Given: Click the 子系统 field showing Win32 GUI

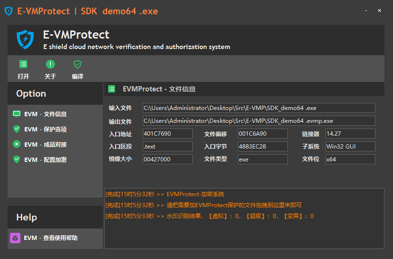Looking at the screenshot, I should click(350, 147).
